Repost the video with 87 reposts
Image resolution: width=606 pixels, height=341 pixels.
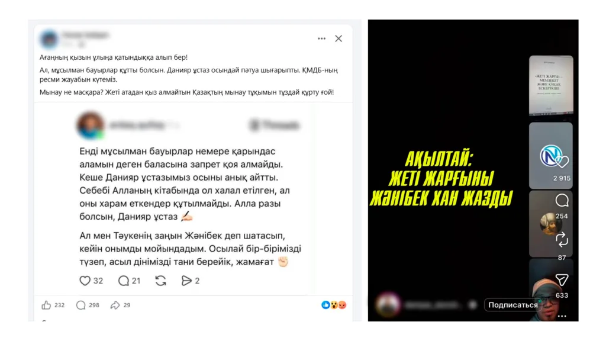(x=562, y=240)
